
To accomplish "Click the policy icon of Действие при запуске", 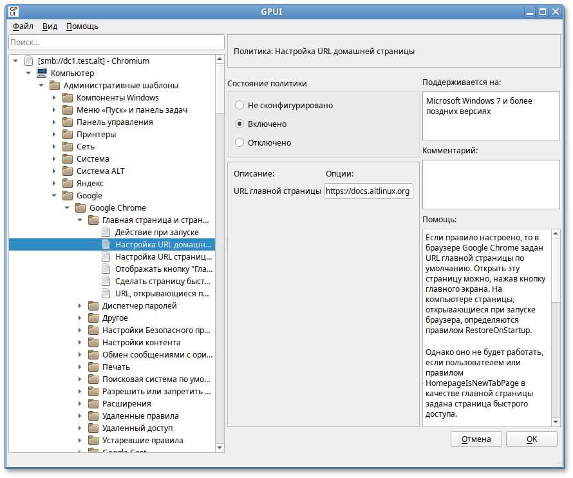I will click(x=106, y=232).
